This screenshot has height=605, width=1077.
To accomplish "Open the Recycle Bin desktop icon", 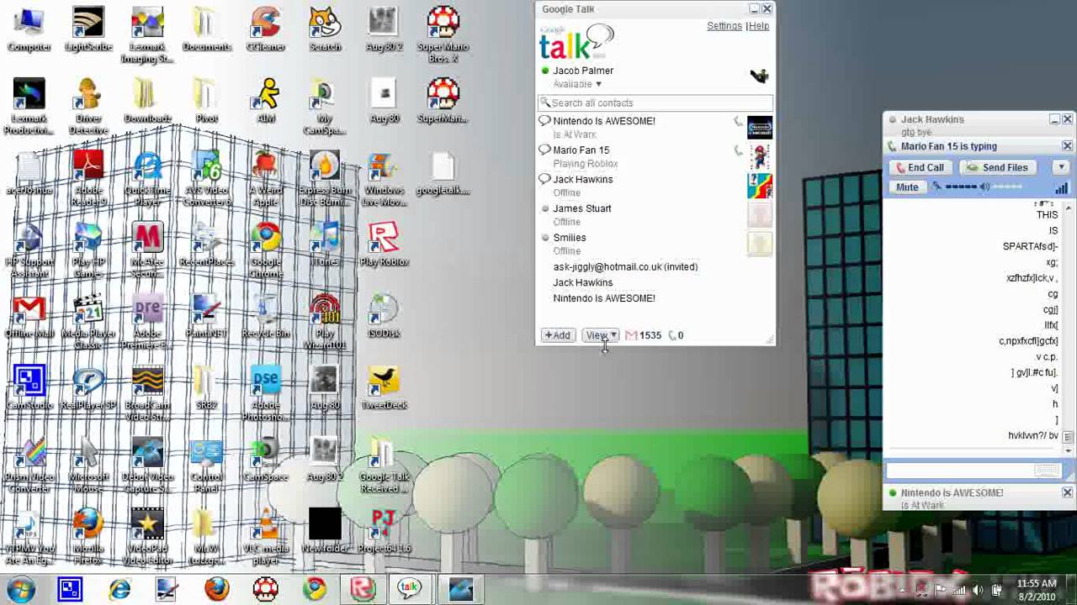I will coord(266,315).
